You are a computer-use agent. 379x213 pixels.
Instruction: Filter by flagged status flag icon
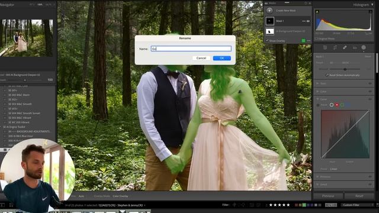(235, 205)
